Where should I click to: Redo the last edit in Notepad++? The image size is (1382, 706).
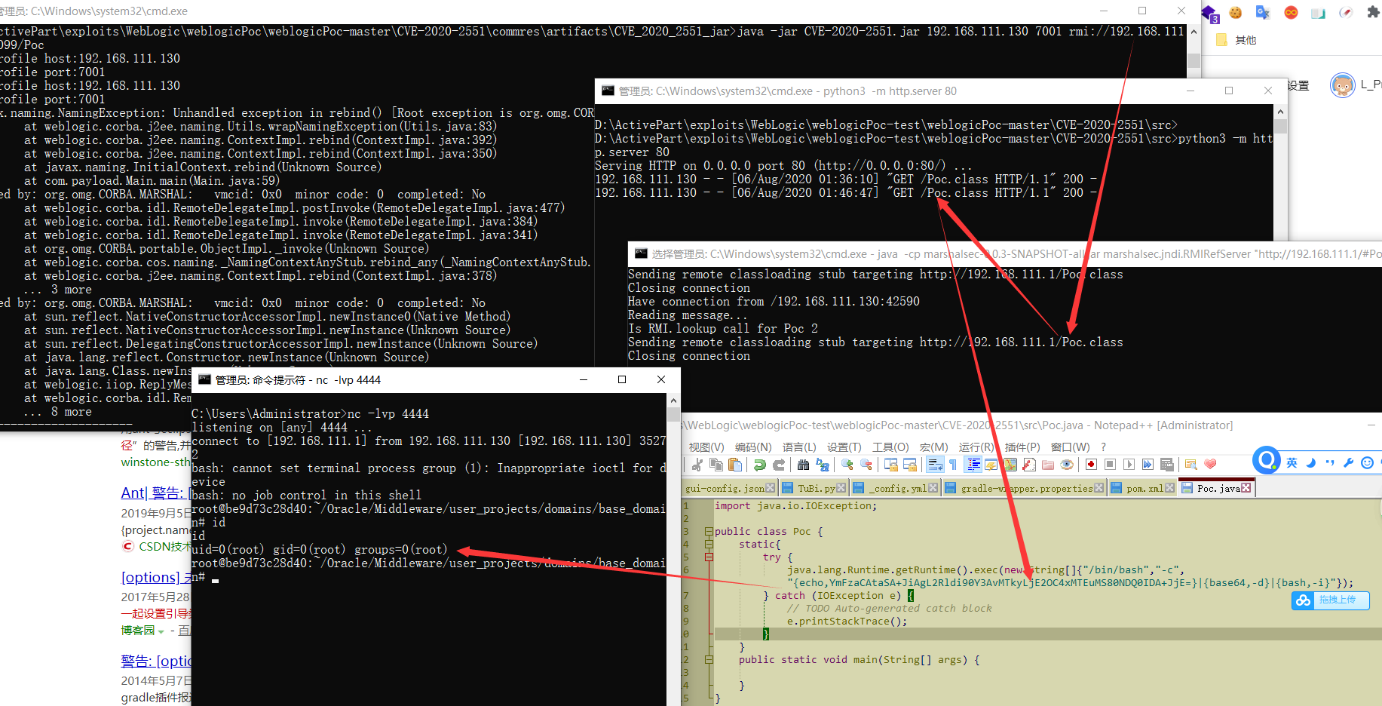pos(779,465)
